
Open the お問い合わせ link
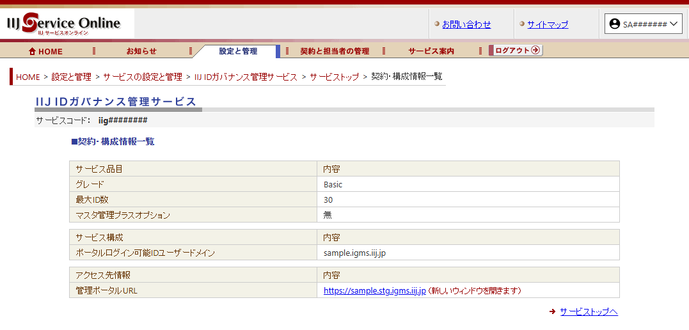click(466, 24)
